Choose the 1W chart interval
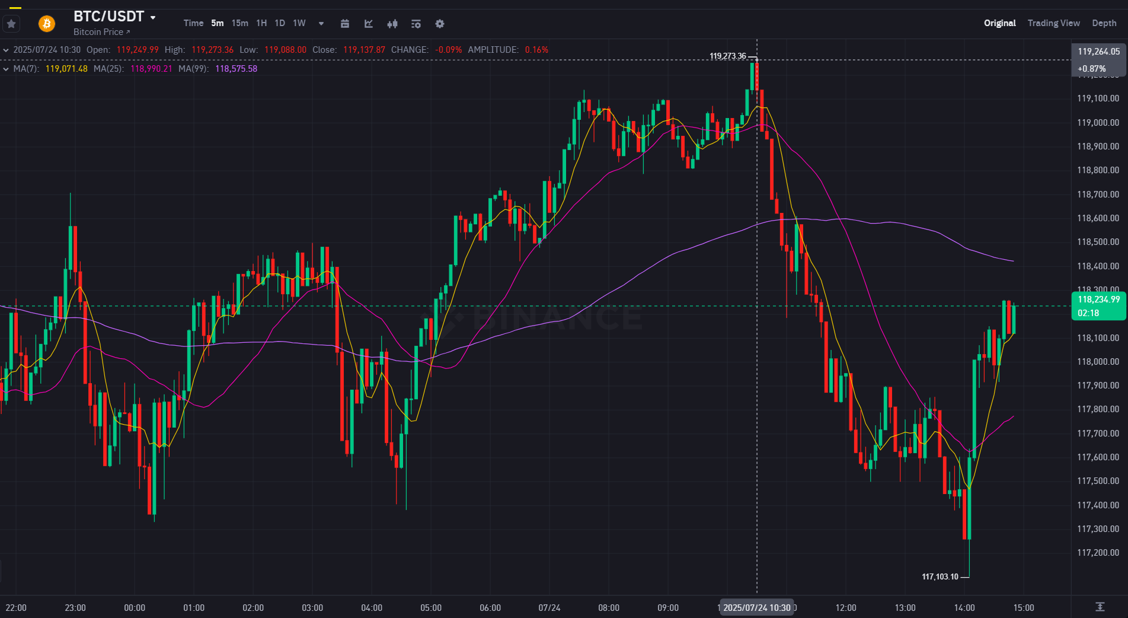Screen dimensions: 1128x618 [299, 23]
